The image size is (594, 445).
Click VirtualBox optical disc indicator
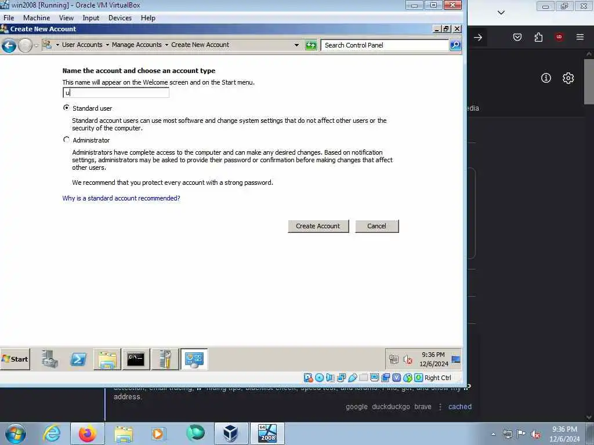click(x=320, y=377)
